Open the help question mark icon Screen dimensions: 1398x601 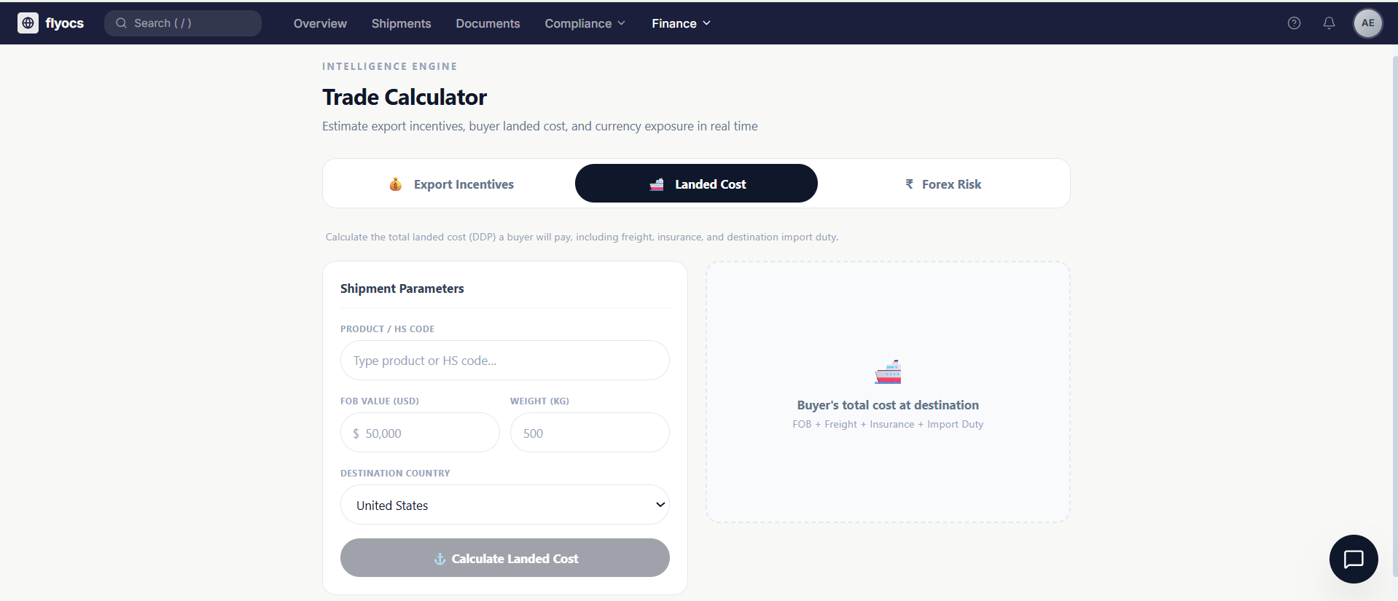(x=1294, y=23)
